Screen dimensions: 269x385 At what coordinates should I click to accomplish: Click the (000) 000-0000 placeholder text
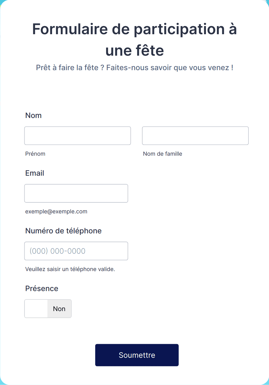pyautogui.click(x=58, y=251)
